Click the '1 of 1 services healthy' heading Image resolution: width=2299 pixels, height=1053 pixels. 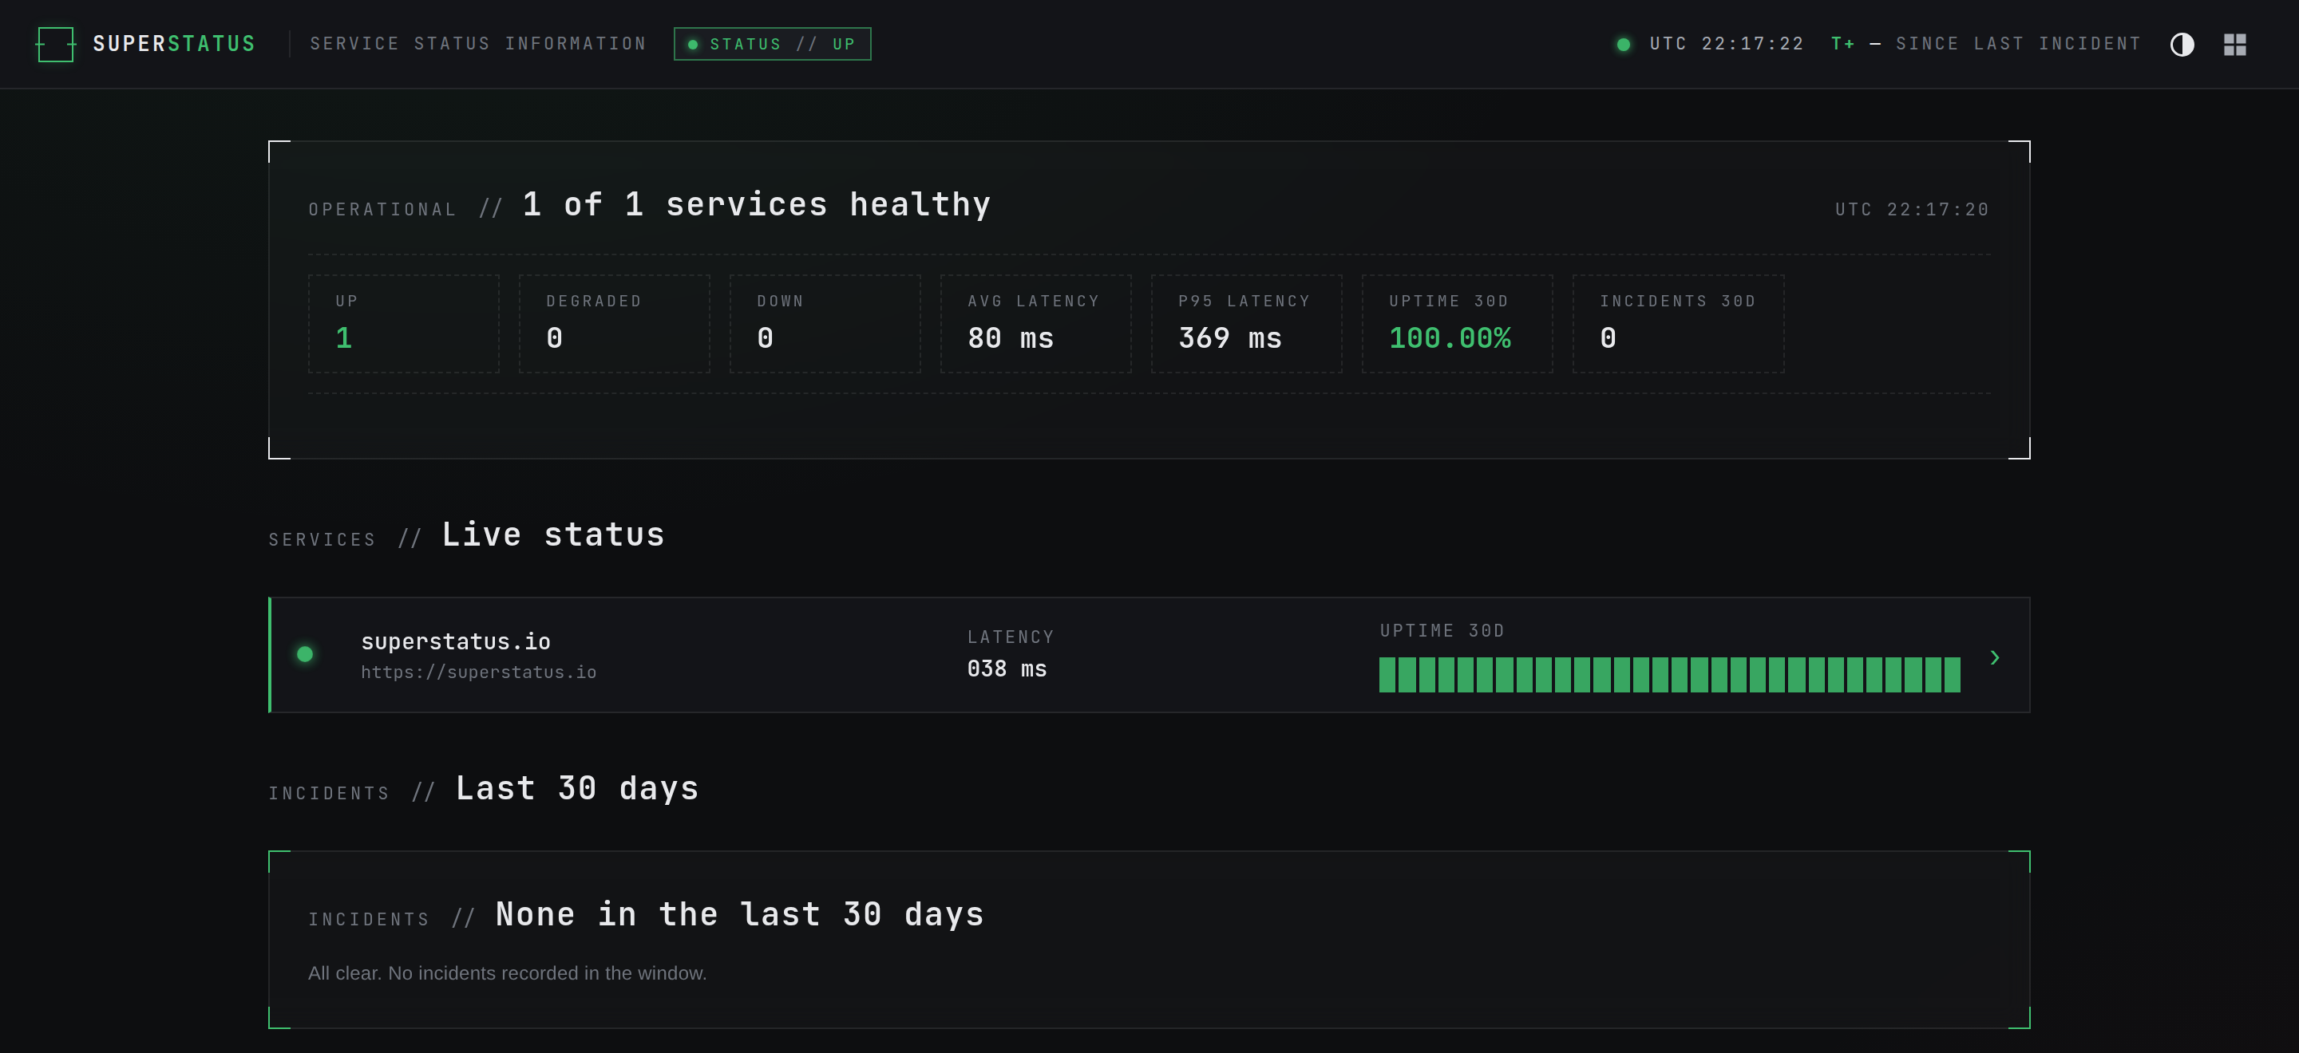coord(756,205)
